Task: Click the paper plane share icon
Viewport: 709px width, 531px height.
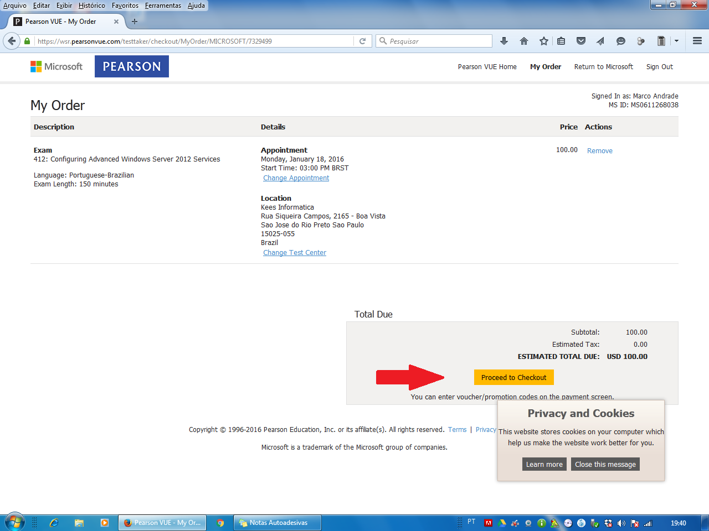Action: 600,41
